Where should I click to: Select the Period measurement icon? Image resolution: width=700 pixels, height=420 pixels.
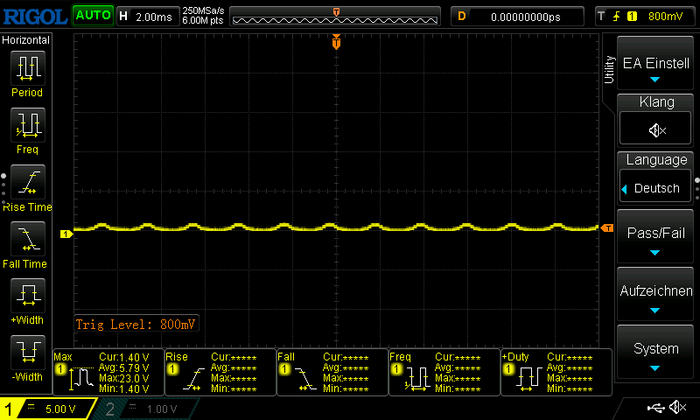(x=27, y=73)
